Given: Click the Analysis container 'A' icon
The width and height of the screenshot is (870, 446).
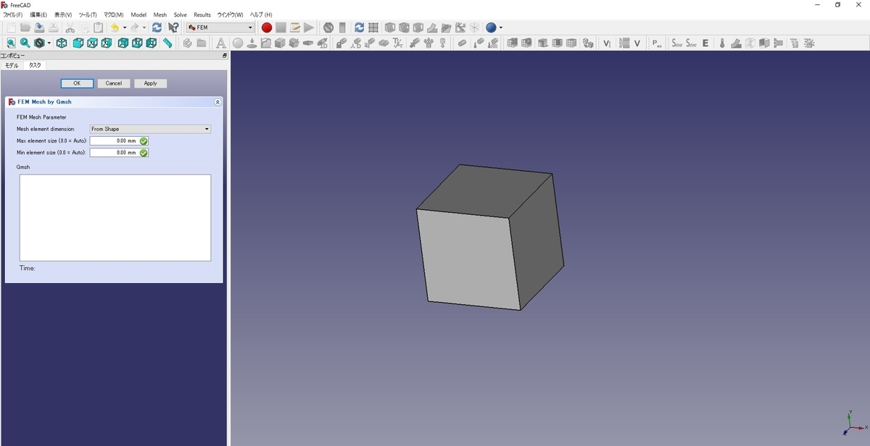Looking at the screenshot, I should [x=221, y=43].
